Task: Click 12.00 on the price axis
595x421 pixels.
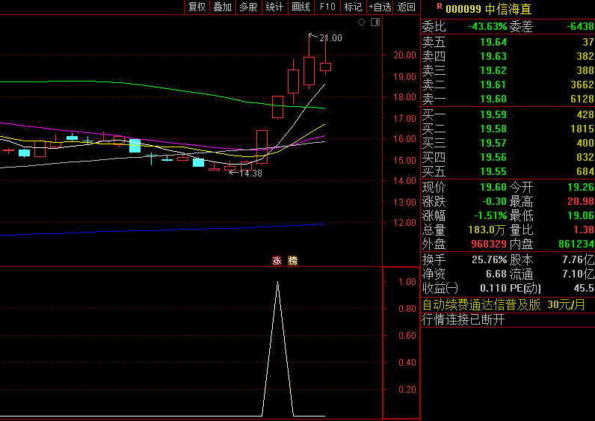Action: click(405, 223)
